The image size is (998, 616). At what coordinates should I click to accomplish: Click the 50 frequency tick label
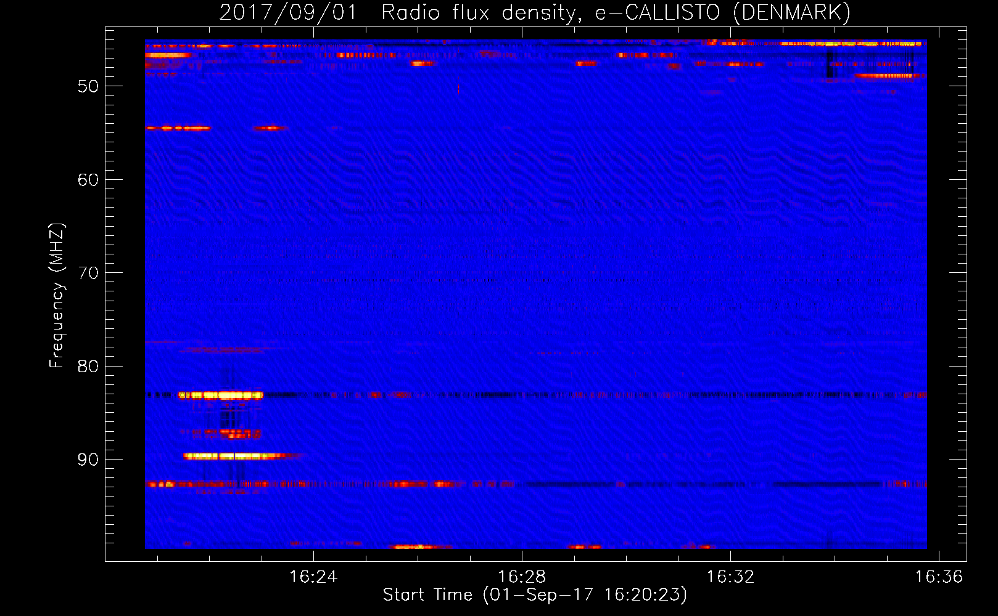point(88,86)
